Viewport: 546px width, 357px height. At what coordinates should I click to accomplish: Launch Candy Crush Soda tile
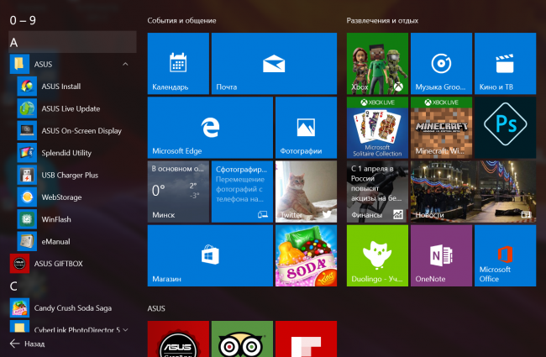(x=306, y=255)
